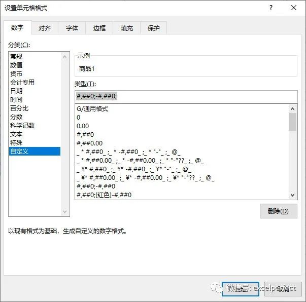The height and width of the screenshot is (302, 306).
Task: Choose format starting _ ¥* #,##0.00_ ;
Action: pyautogui.click(x=182, y=178)
